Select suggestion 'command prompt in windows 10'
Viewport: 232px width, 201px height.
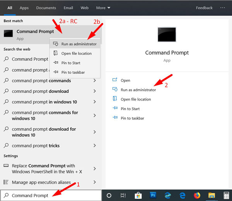pyautogui.click(x=51, y=102)
